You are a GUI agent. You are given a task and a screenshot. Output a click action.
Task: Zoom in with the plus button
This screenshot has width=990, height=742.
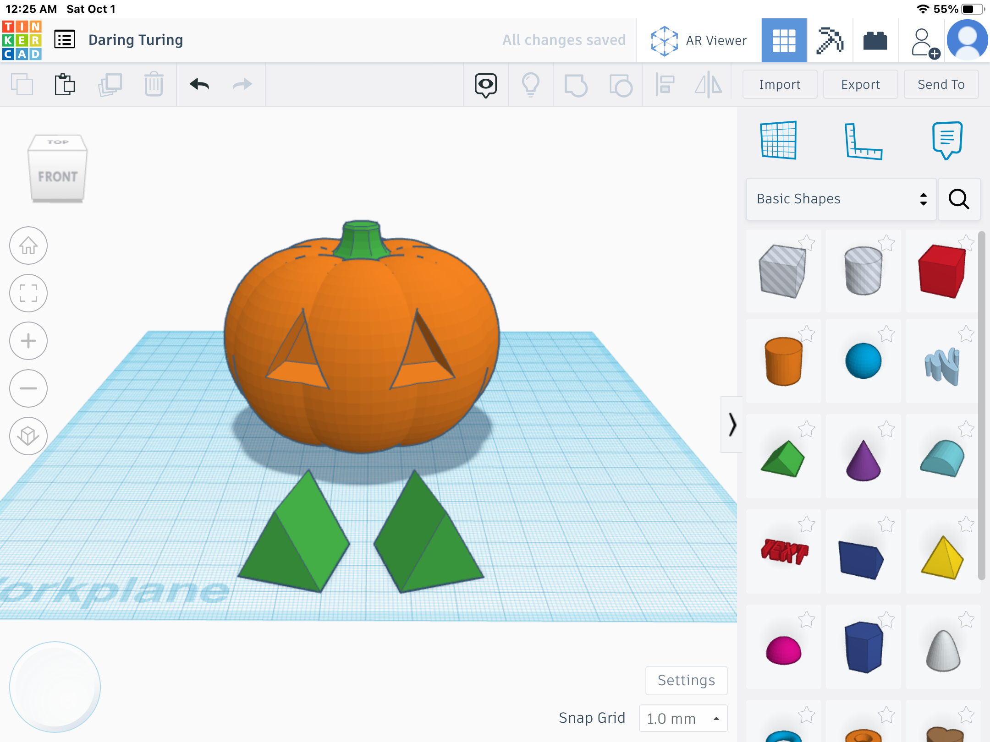28,341
